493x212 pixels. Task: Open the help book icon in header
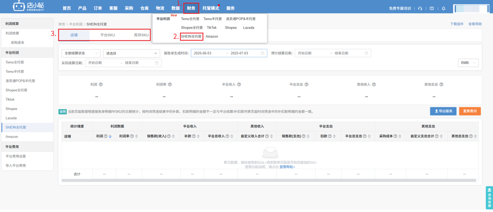point(432,8)
